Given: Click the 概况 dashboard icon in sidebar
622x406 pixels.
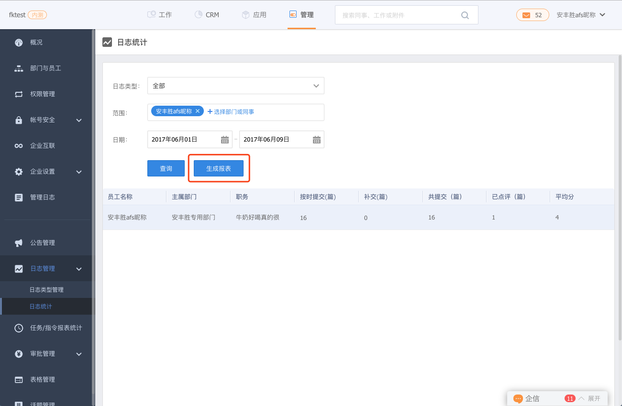Looking at the screenshot, I should pyautogui.click(x=19, y=43).
